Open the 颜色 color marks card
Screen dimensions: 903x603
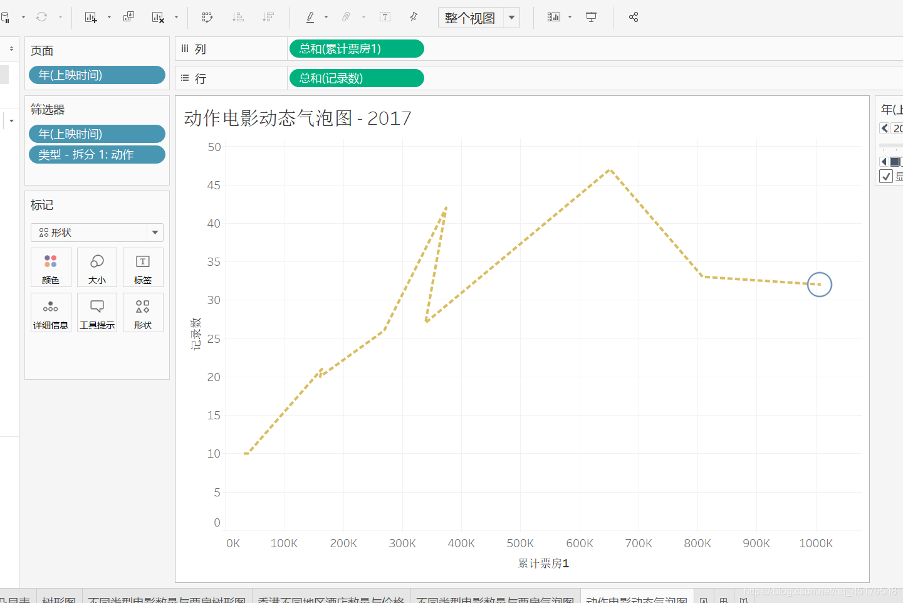coord(51,268)
